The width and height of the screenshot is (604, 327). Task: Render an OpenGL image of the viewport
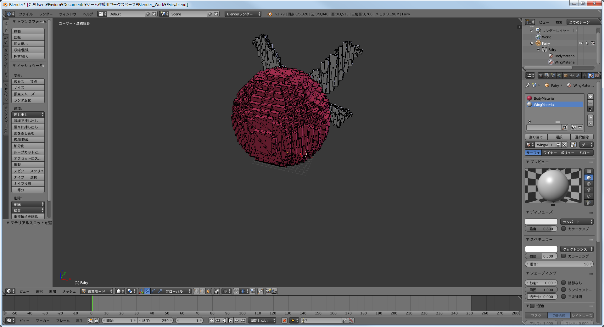(x=268, y=291)
